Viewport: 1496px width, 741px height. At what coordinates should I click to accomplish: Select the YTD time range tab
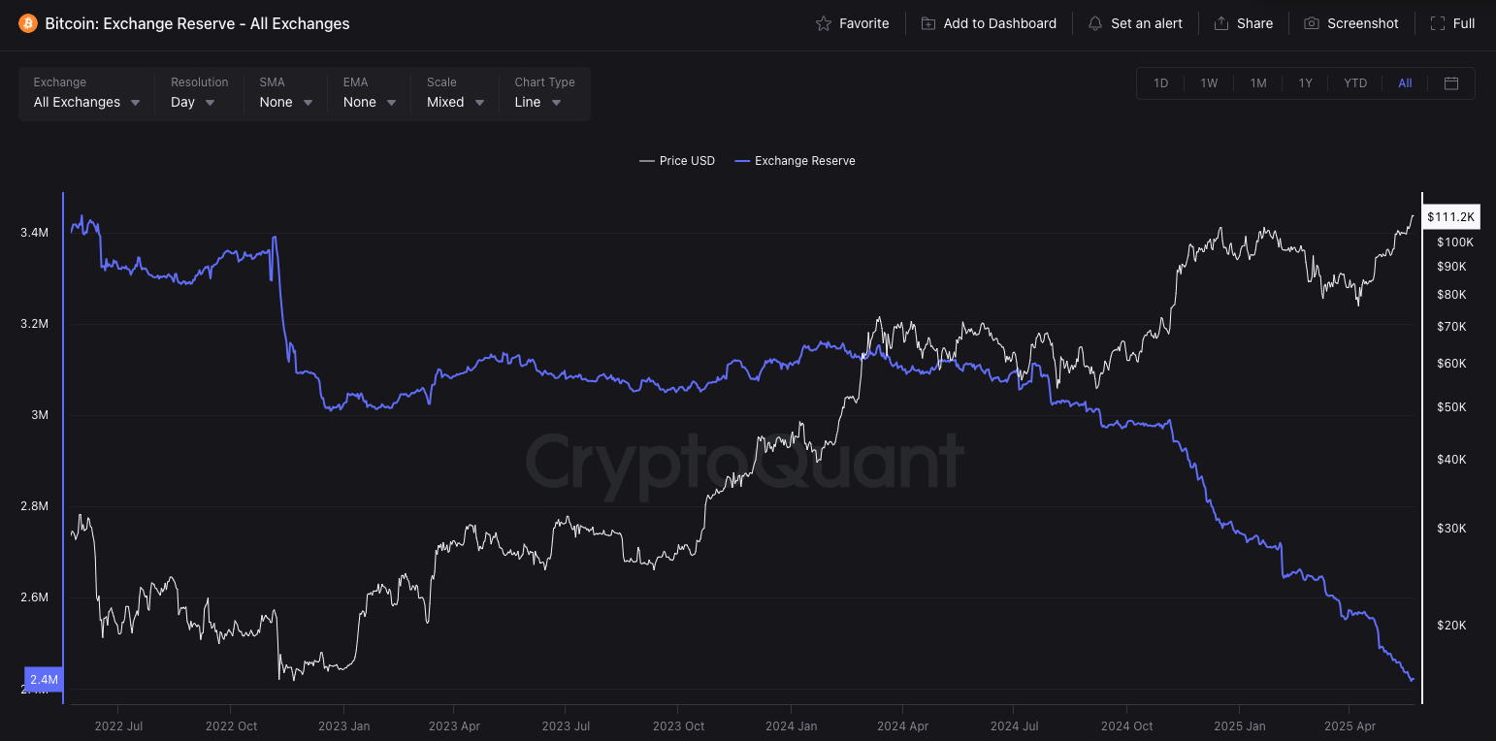pyautogui.click(x=1355, y=83)
